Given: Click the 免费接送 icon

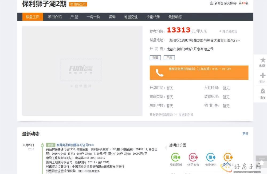Looking at the screenshot, I should point(211,157).
